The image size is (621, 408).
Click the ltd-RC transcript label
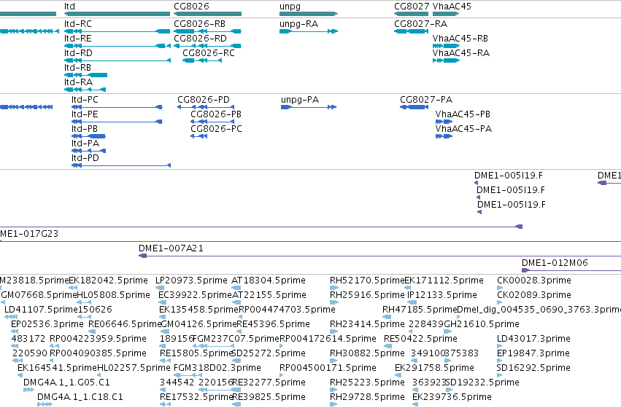point(77,24)
